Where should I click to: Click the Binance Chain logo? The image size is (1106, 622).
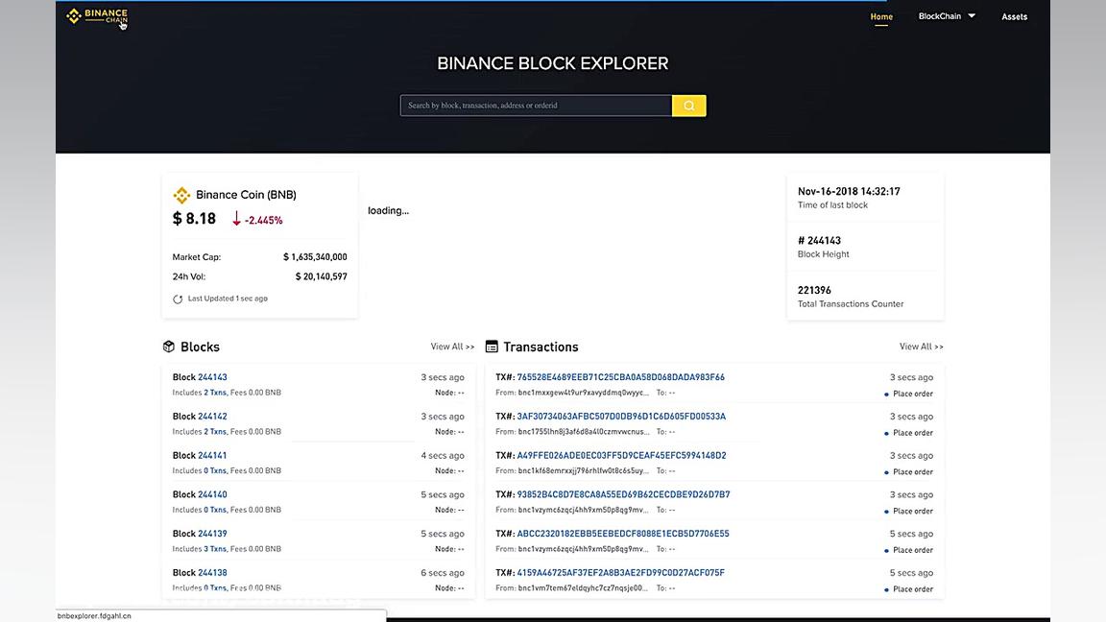(97, 16)
